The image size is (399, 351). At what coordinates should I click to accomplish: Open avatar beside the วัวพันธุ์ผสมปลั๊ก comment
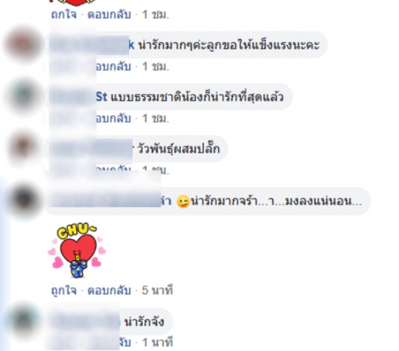pos(22,149)
